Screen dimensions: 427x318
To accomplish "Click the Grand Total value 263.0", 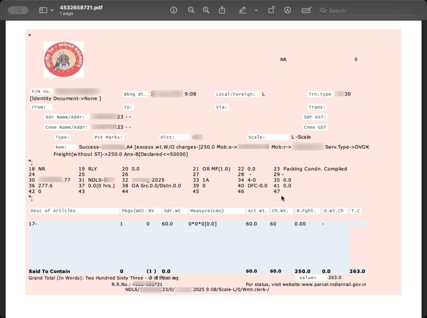I will 357,271.
